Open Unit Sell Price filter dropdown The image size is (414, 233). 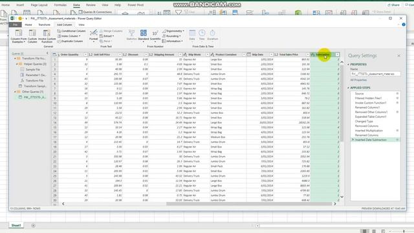coord(120,54)
